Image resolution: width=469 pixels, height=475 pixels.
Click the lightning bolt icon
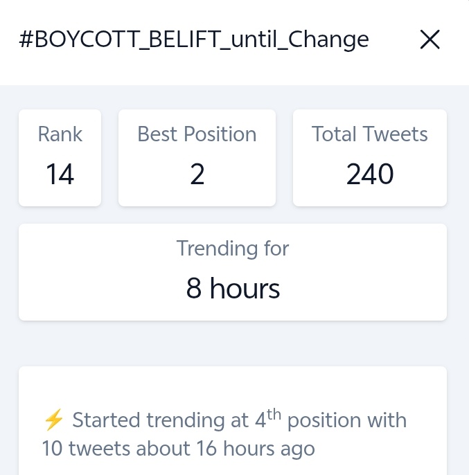click(x=53, y=420)
